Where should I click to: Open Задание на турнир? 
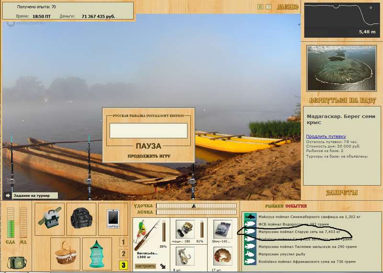(x=34, y=195)
